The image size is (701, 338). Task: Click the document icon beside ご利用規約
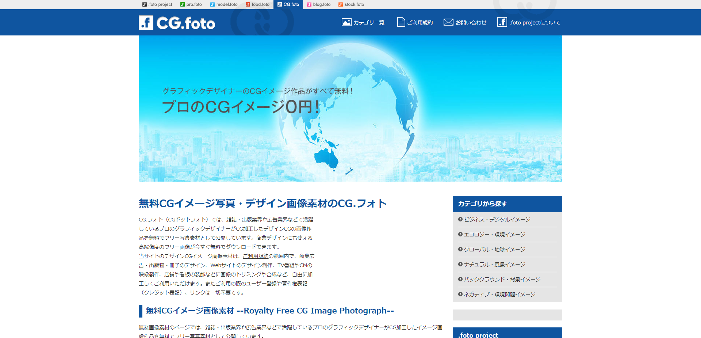point(401,22)
